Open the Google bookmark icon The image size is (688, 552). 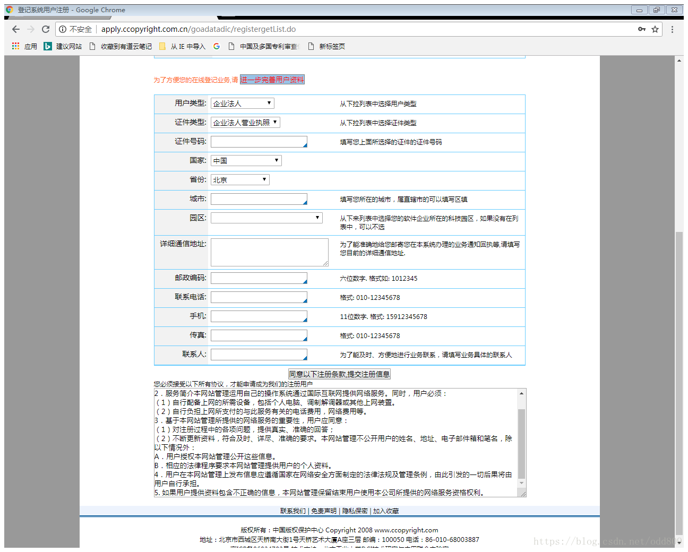217,46
